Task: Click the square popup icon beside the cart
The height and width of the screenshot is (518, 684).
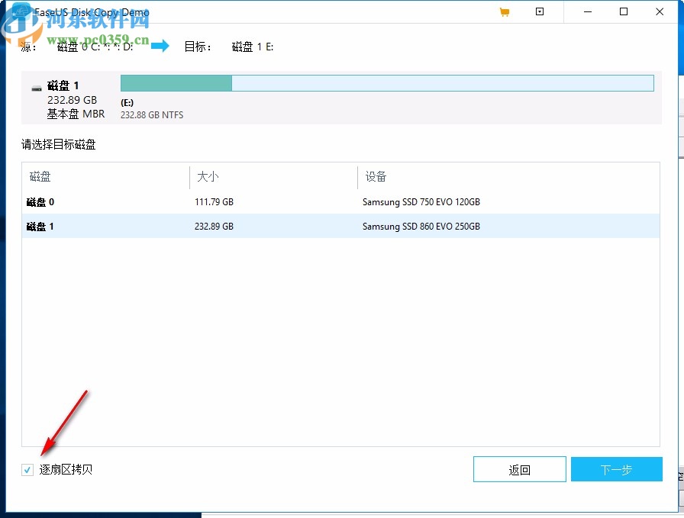Action: [x=540, y=12]
